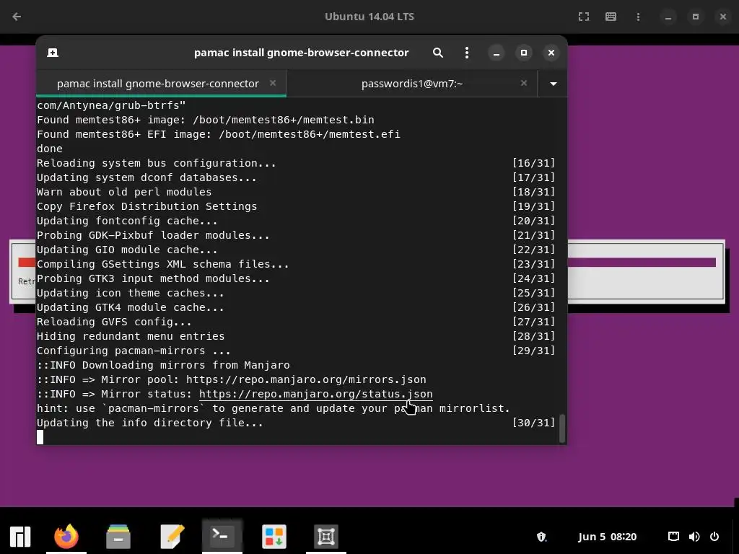Click "Found memtest86+ EFI image" line
This screenshot has width=739, height=554.
point(218,134)
